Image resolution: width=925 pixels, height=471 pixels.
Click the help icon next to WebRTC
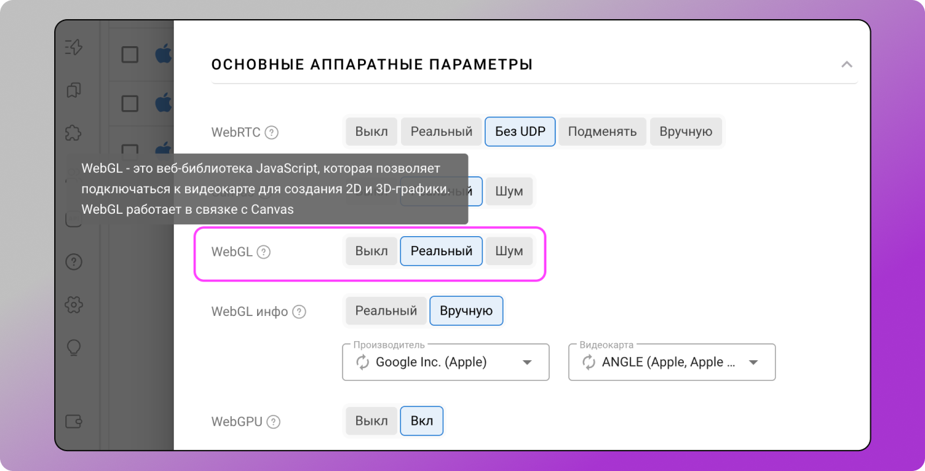pos(272,132)
